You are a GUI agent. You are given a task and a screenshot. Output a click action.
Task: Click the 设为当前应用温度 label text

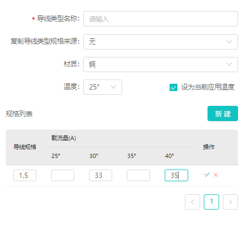click(x=208, y=87)
